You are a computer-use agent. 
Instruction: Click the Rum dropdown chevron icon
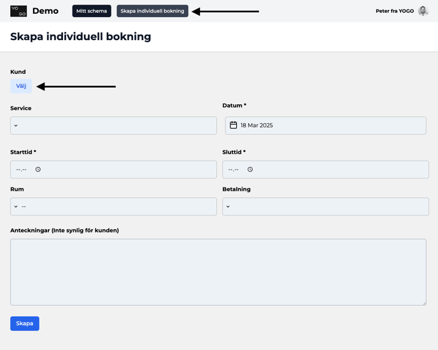pyautogui.click(x=16, y=206)
